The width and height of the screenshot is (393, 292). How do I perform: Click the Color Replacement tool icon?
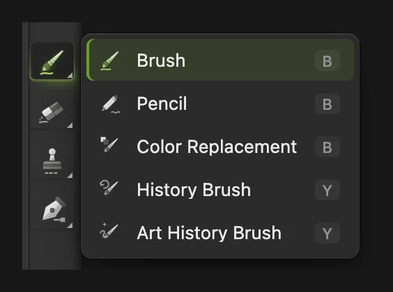pyautogui.click(x=109, y=144)
